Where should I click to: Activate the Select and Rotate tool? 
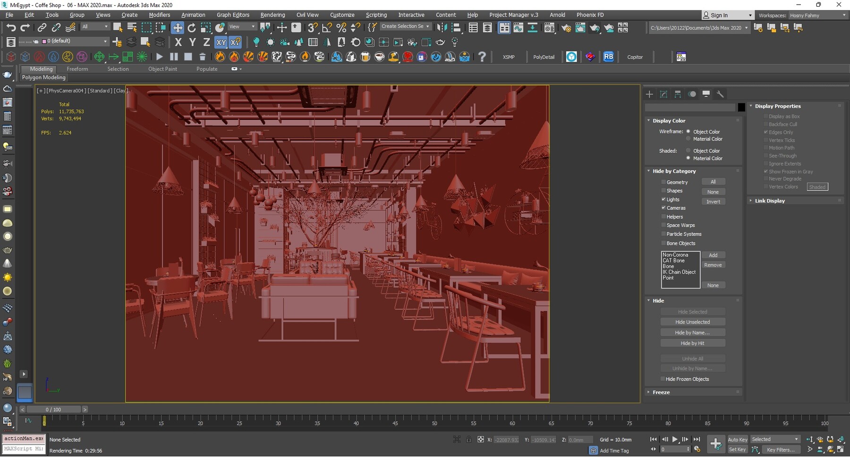click(x=191, y=27)
